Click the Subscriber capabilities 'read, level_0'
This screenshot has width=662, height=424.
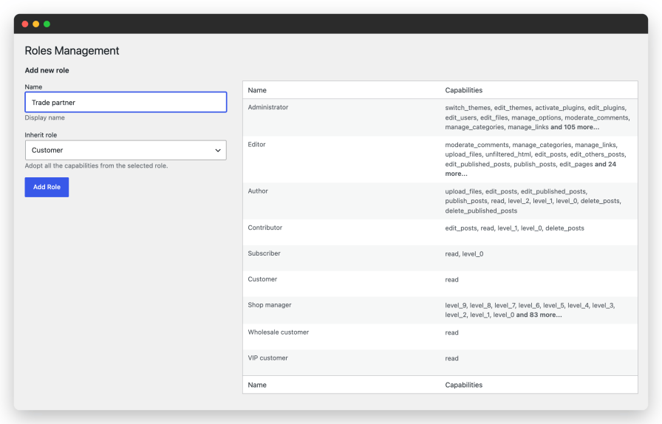(464, 254)
